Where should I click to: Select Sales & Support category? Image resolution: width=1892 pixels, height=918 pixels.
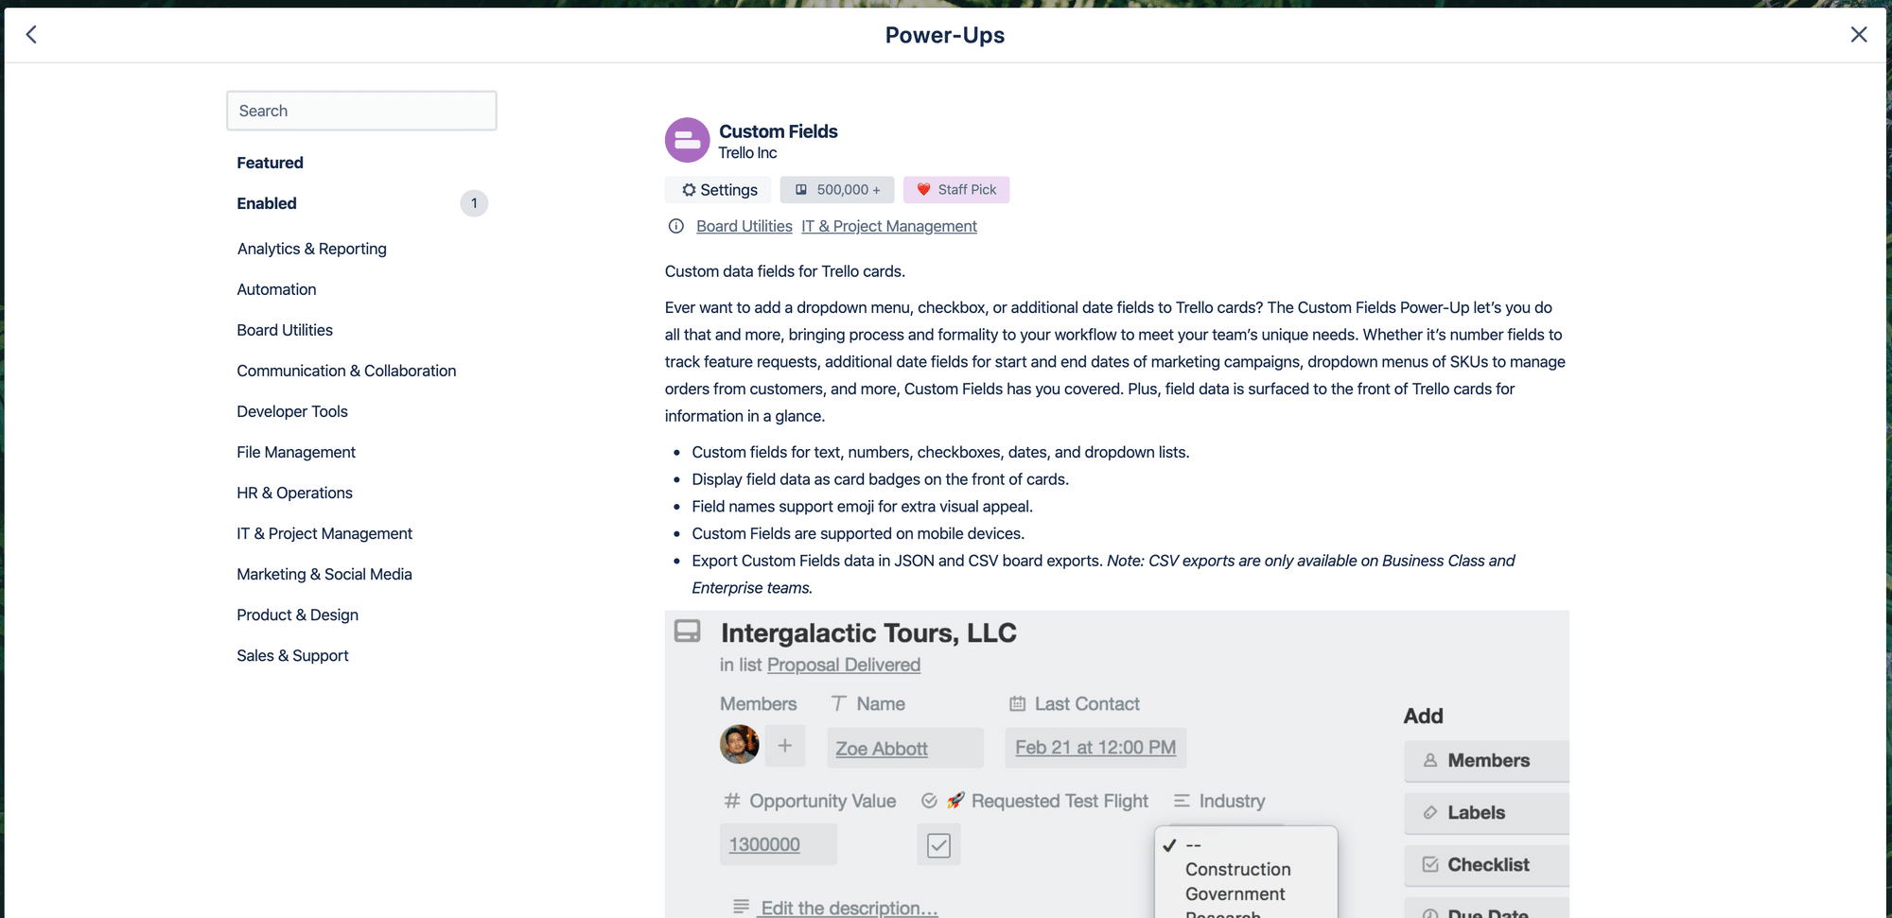tap(292, 655)
